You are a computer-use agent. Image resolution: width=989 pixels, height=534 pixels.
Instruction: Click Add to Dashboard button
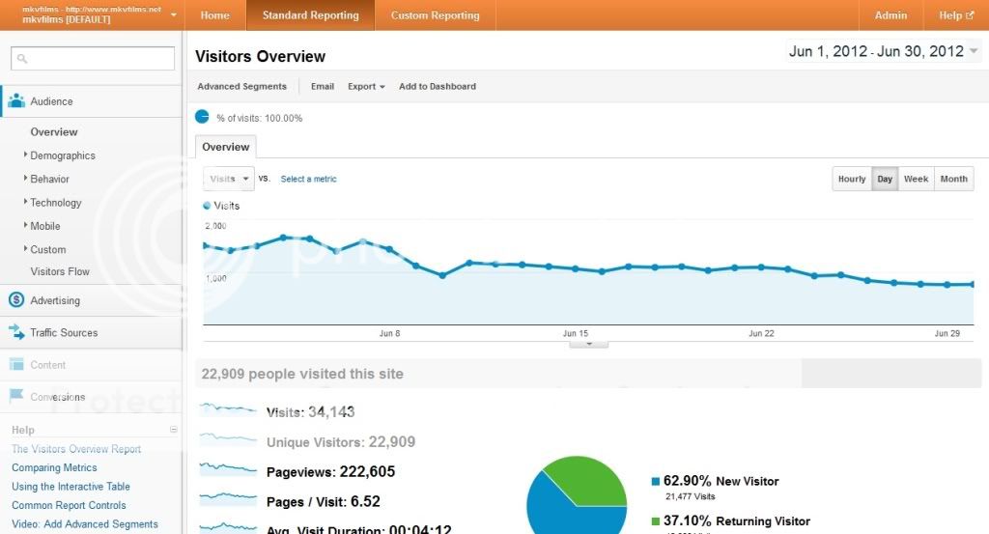pyautogui.click(x=437, y=86)
